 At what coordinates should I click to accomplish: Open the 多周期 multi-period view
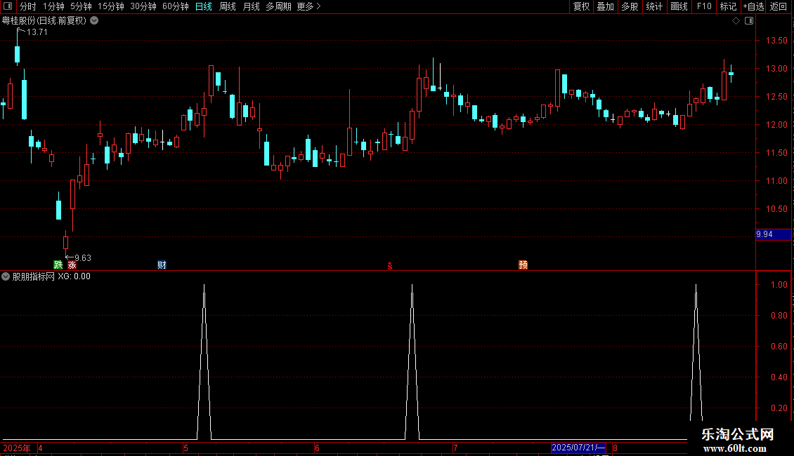click(x=278, y=6)
